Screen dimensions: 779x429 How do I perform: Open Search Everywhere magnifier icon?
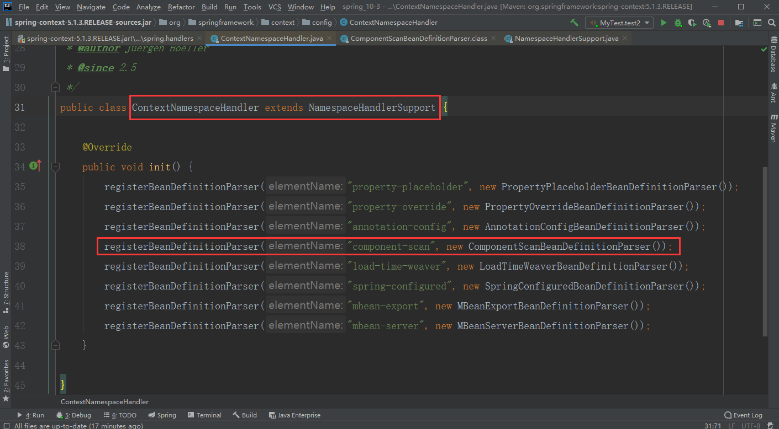tap(771, 23)
